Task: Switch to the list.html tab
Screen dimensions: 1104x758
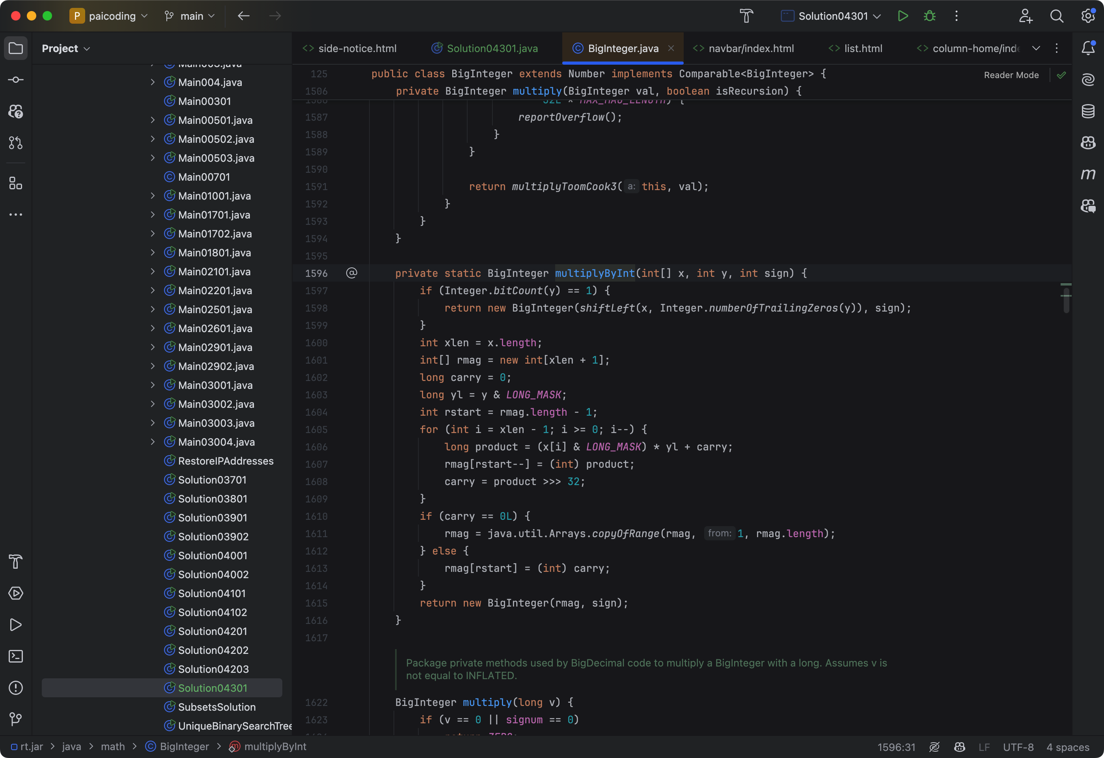Action: 856,49
